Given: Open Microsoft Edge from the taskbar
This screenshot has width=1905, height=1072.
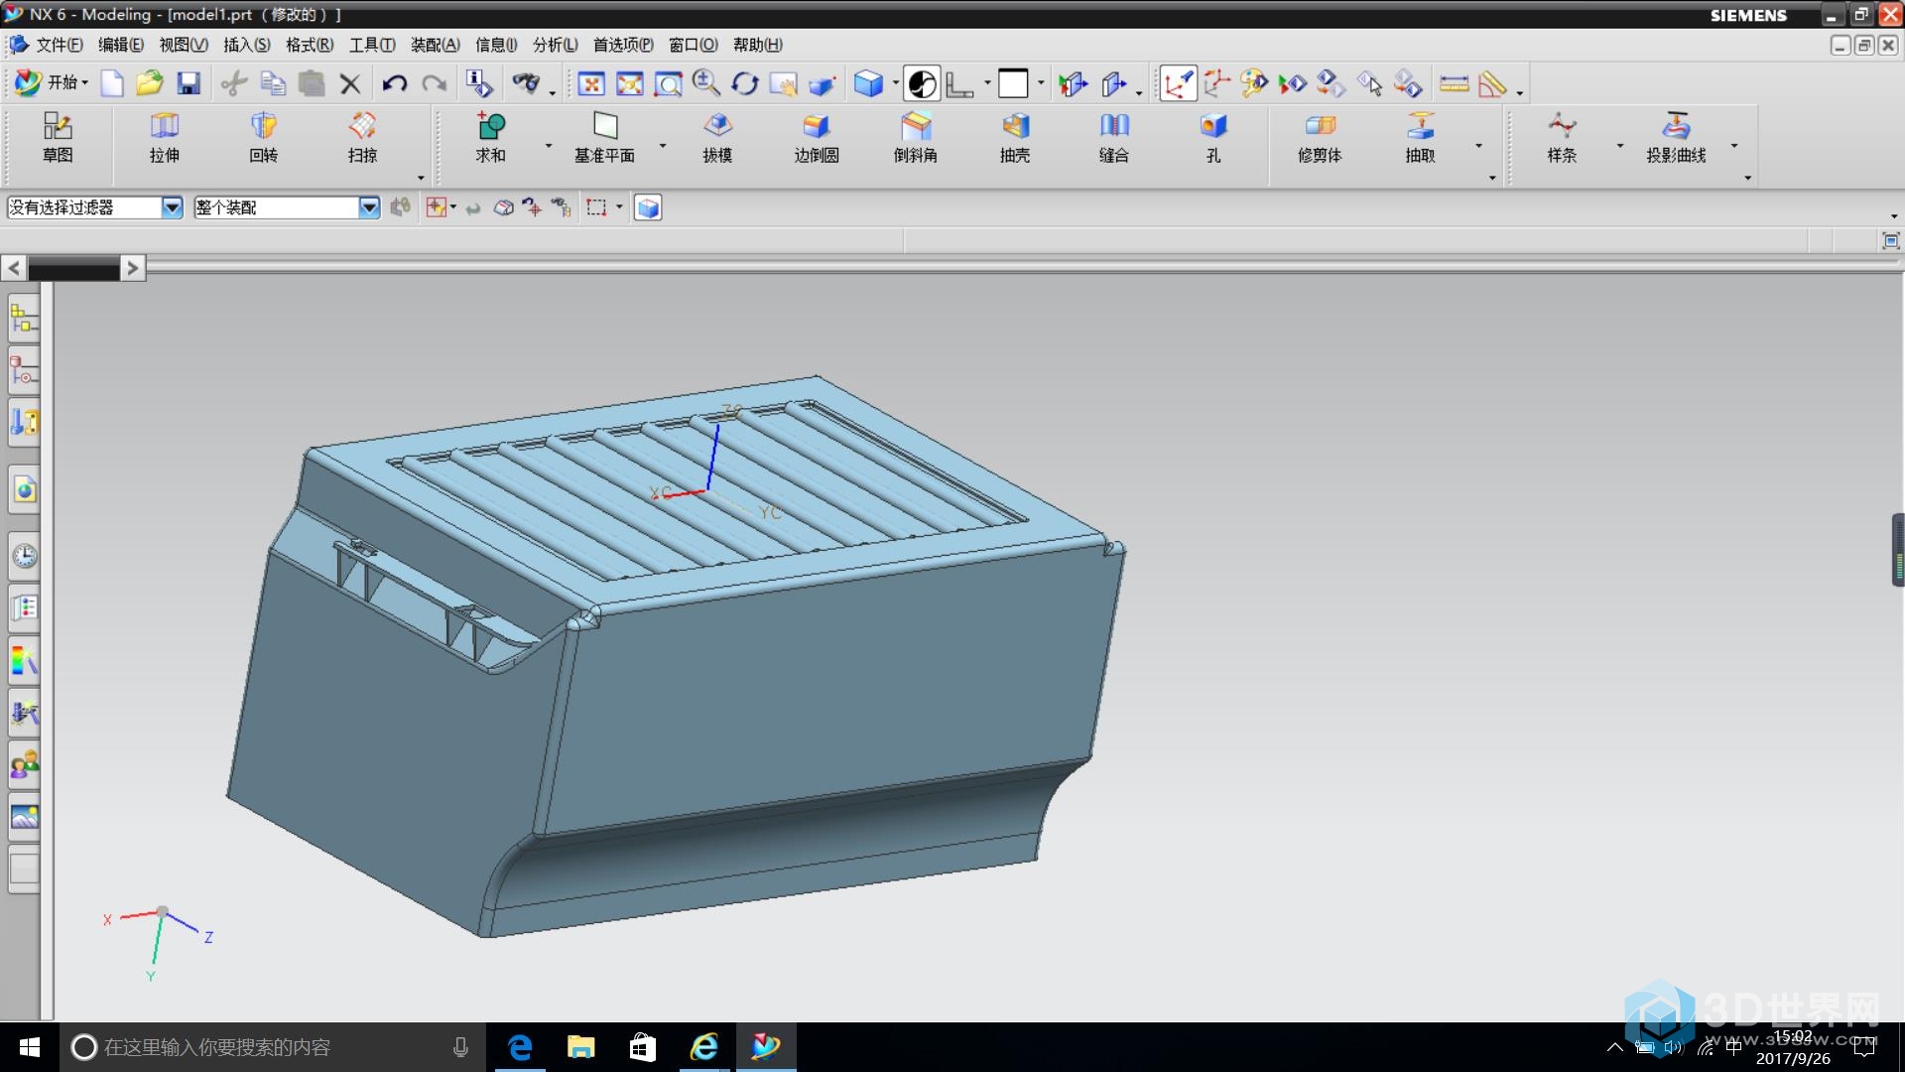Looking at the screenshot, I should (x=520, y=1047).
